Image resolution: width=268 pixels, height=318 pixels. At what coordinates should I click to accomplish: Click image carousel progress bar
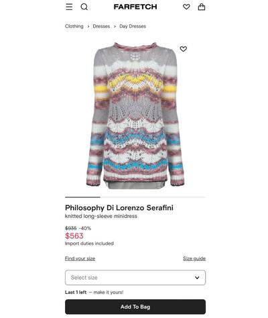tap(135, 197)
